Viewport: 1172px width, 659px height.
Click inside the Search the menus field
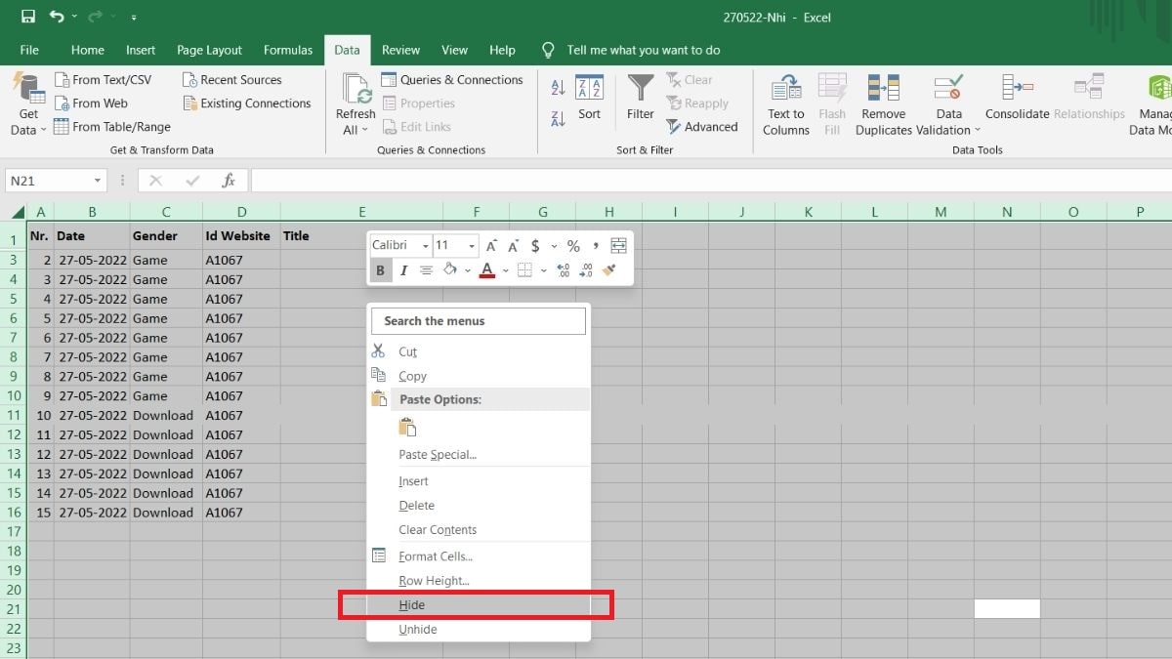pos(478,320)
